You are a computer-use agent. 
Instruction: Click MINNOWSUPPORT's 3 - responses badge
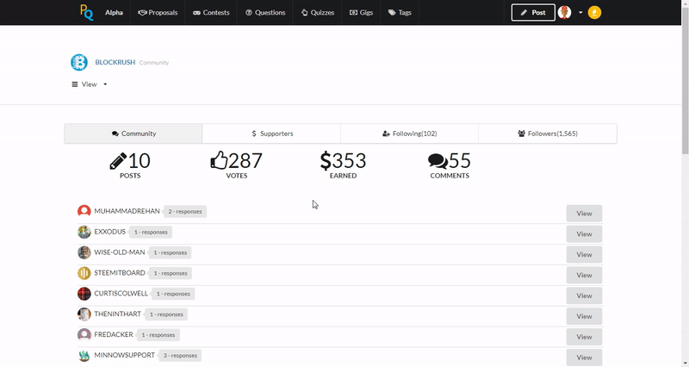[x=180, y=356]
